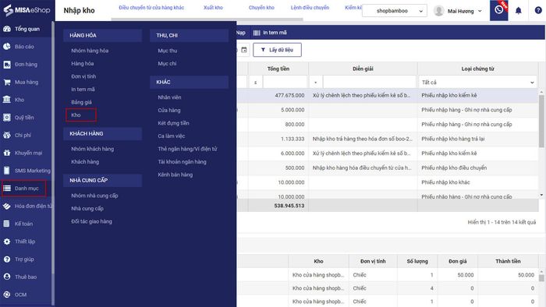The image size is (546, 307).
Task: Open the shopbamboo store dropdown
Action: pos(395,11)
